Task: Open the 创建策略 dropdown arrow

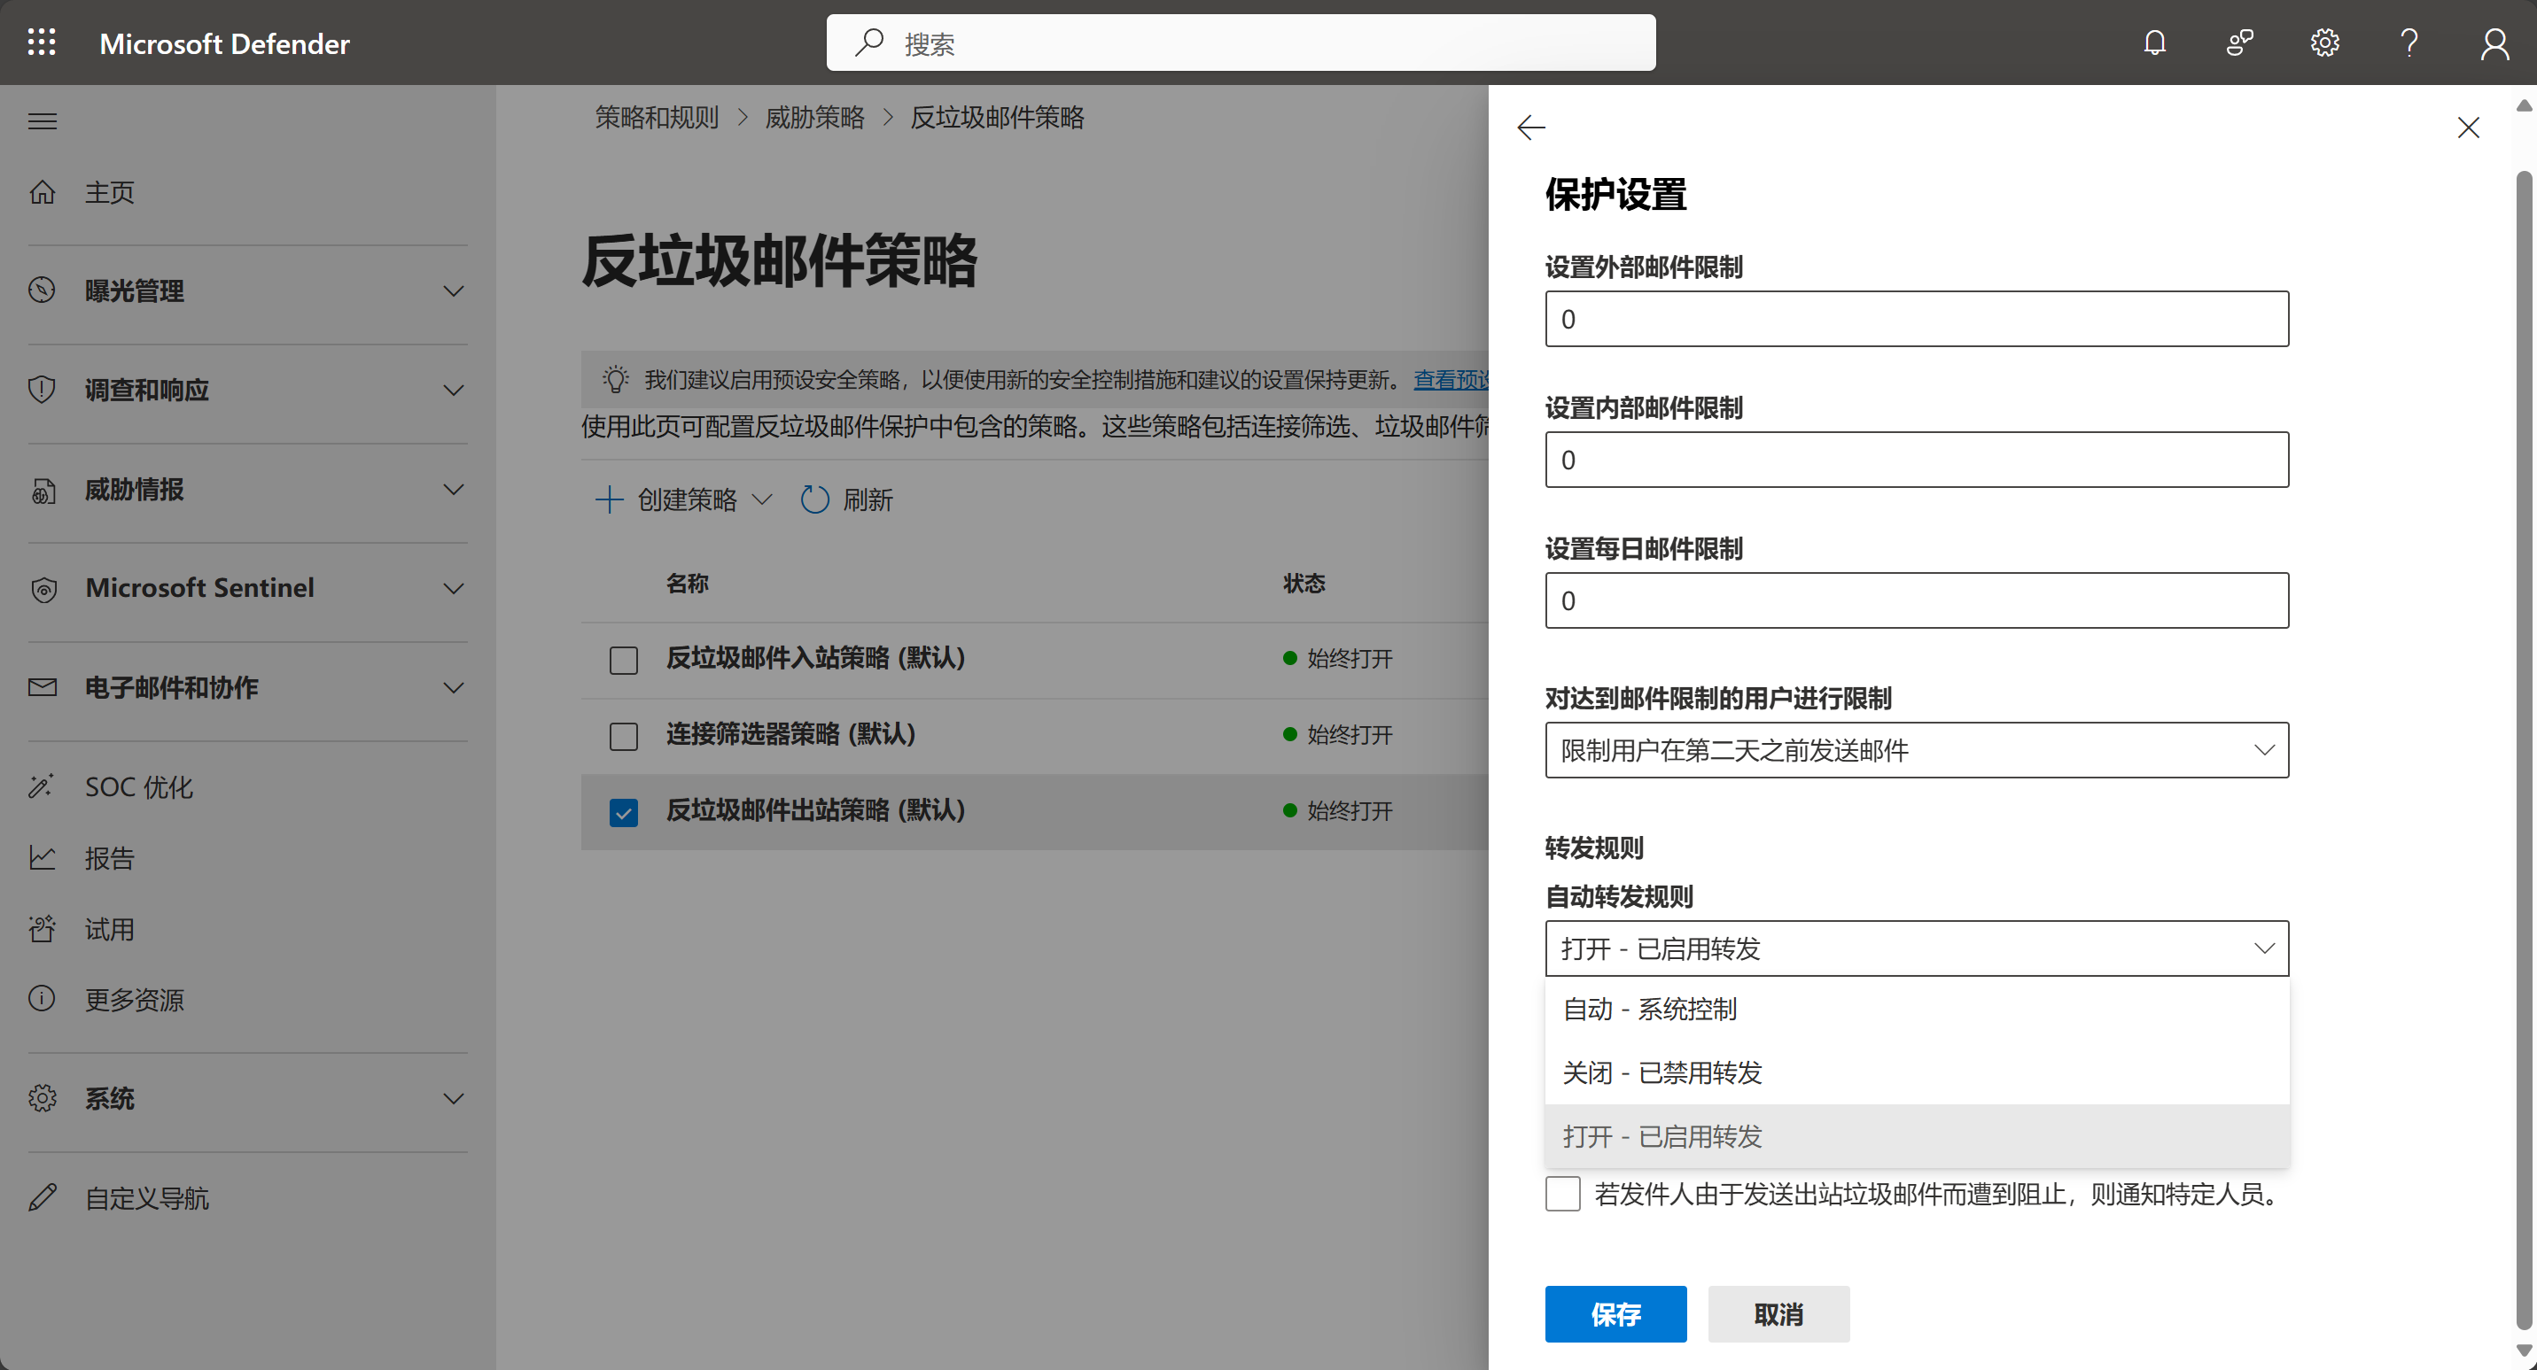Action: click(761, 500)
